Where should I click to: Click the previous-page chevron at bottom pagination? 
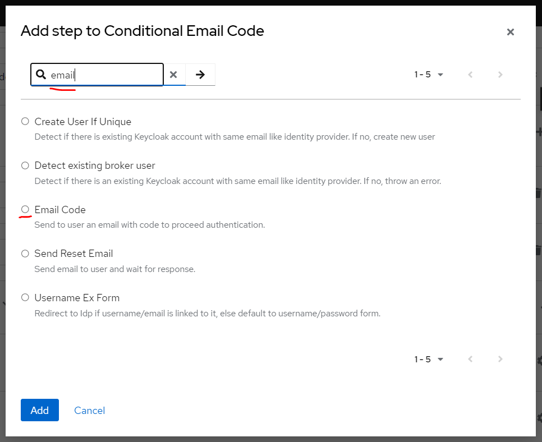[470, 359]
